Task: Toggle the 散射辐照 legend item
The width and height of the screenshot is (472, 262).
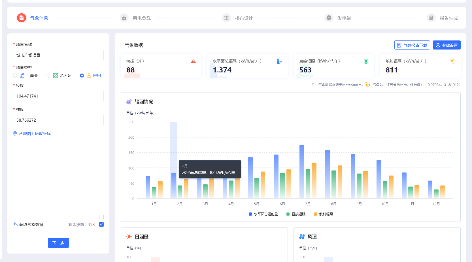Action: pyautogui.click(x=323, y=214)
